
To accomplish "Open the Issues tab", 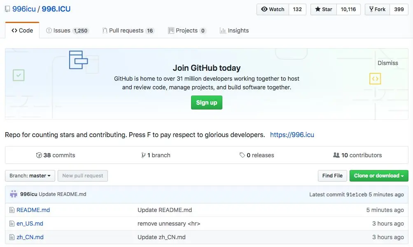I will (68, 30).
